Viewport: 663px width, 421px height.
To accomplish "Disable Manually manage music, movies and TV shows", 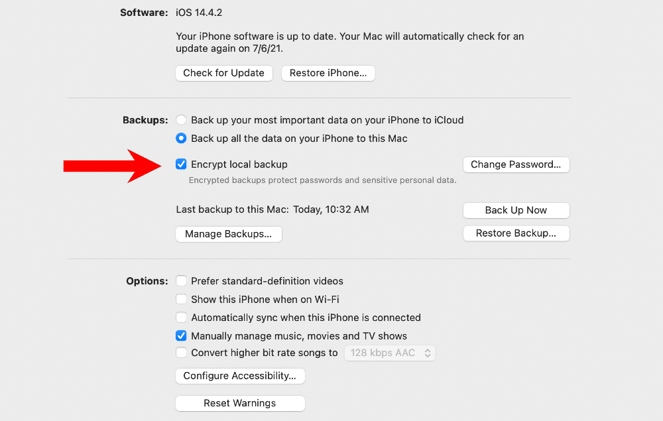I will point(181,335).
